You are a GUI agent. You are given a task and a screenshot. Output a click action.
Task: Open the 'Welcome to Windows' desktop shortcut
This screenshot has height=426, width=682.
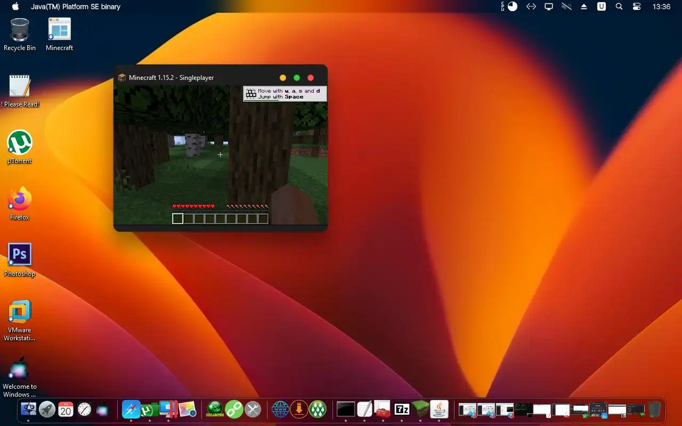20,376
